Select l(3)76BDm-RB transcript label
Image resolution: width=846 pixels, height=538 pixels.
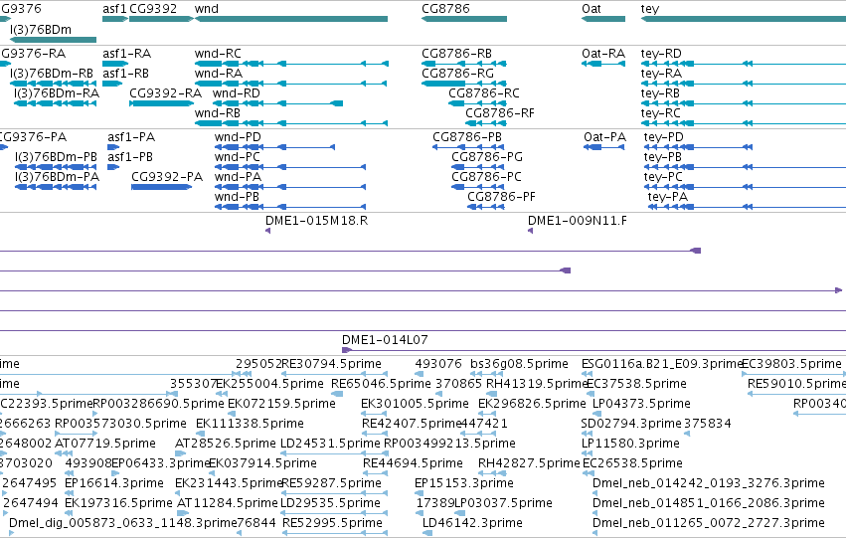coord(52,74)
